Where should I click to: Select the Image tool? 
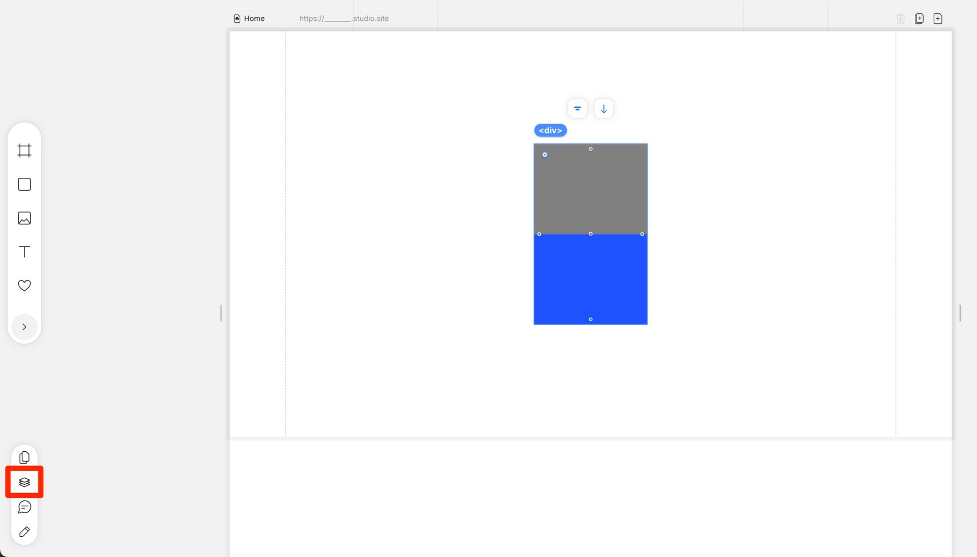24,218
